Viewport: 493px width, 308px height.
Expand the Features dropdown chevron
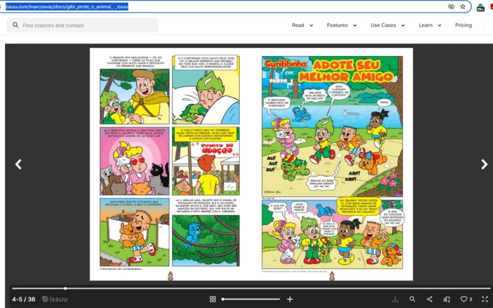click(355, 25)
